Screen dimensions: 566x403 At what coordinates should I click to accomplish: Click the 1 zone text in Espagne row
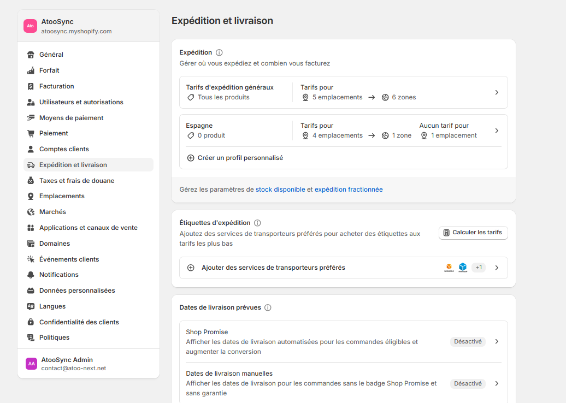(402, 135)
